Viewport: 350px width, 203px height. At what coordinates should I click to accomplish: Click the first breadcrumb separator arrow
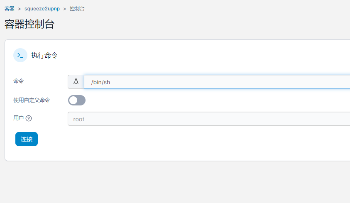[20, 9]
